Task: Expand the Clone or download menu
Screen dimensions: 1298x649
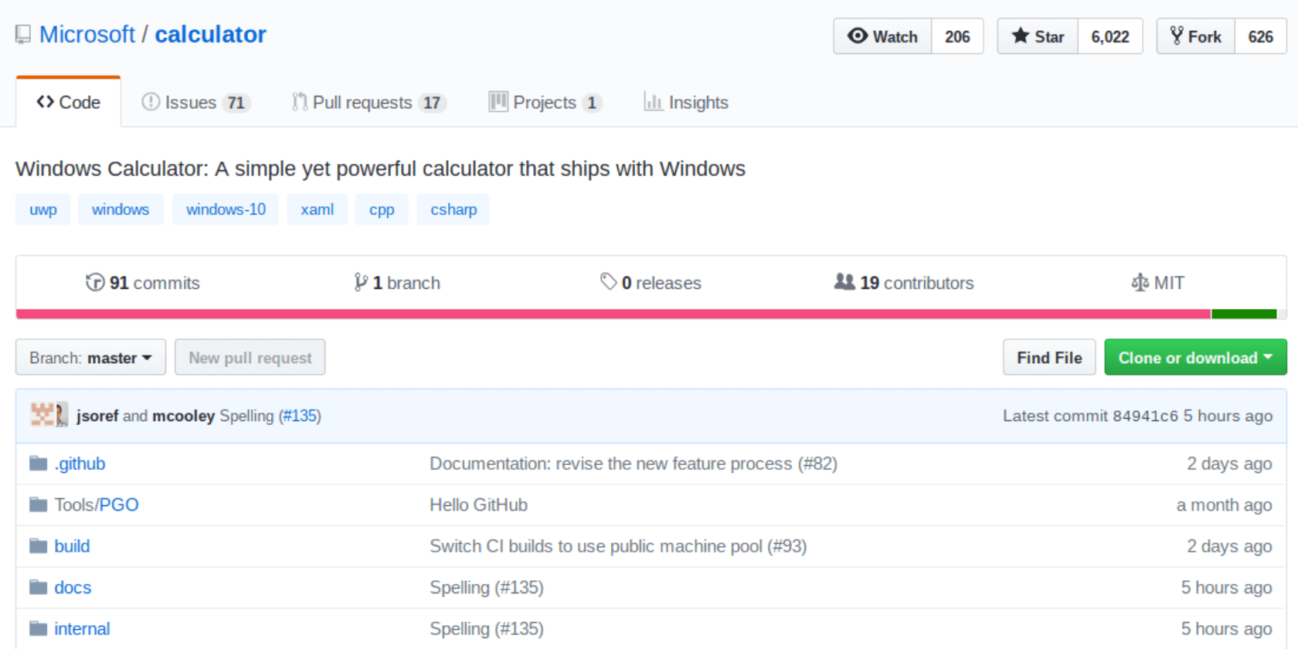Action: click(x=1195, y=358)
